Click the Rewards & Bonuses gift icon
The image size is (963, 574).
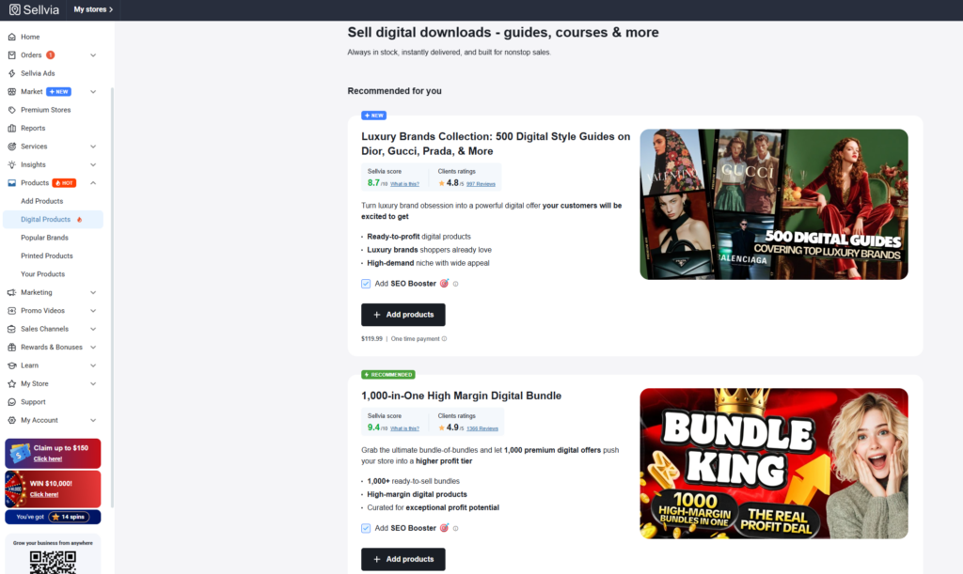pos(11,347)
